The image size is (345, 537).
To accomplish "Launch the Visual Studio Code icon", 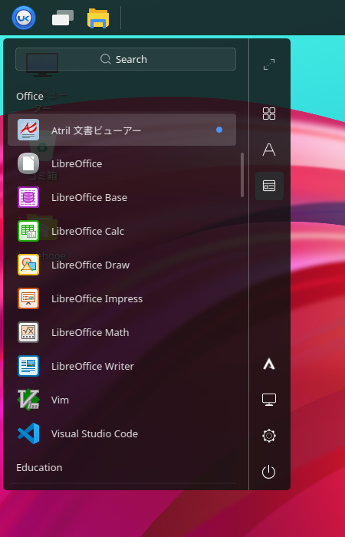I will coord(28,433).
